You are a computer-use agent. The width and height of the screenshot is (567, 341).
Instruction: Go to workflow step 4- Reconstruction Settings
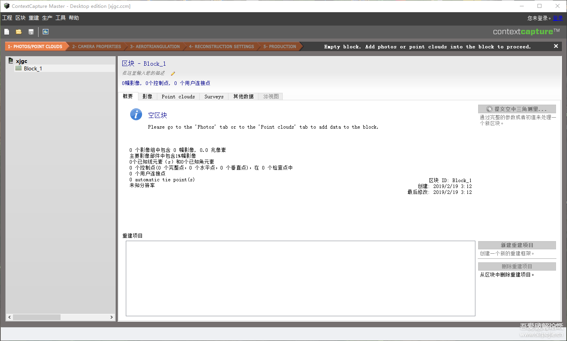221,46
